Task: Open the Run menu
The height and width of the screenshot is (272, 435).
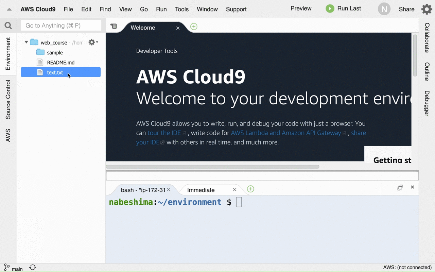Action: (x=161, y=9)
